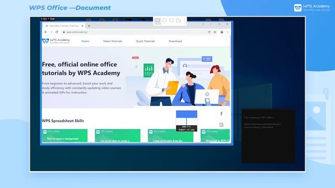335x188 pixels.
Task: Open the Video Tutorials nav item
Action: (113, 41)
